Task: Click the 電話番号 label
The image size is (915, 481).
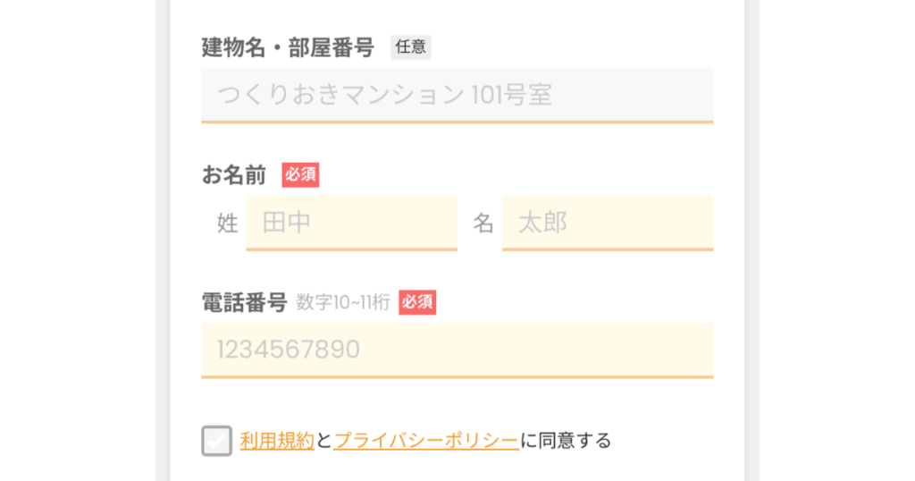Action: [244, 303]
